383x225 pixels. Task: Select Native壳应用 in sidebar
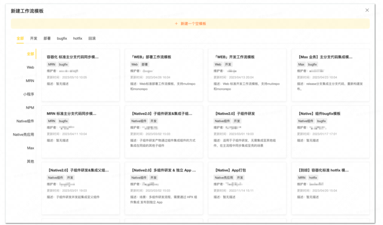pyautogui.click(x=23, y=134)
